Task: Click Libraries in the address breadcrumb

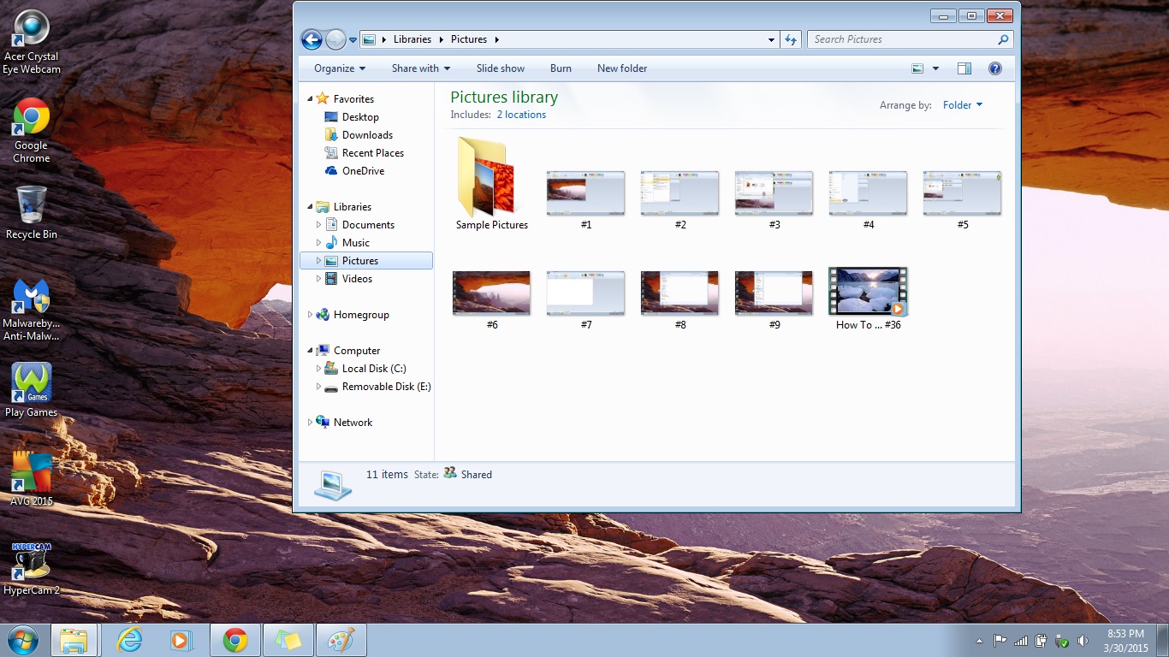Action: [412, 39]
